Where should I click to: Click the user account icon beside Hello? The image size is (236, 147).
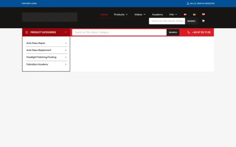pyautogui.click(x=188, y=4)
